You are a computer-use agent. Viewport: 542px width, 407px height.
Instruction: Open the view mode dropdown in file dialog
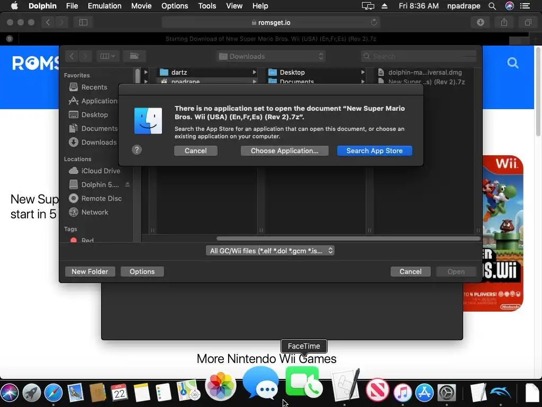point(107,56)
